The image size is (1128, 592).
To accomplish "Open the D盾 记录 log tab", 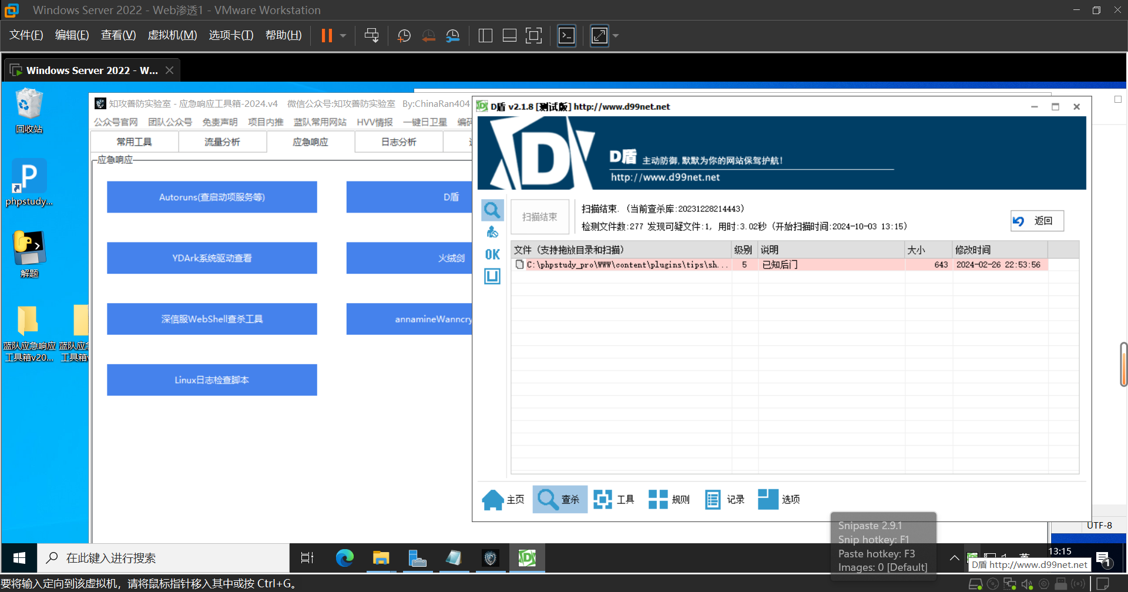I will [x=724, y=500].
